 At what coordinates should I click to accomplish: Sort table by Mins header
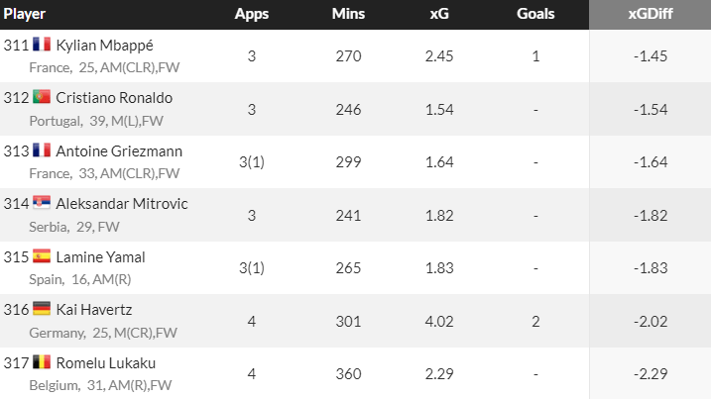348,14
